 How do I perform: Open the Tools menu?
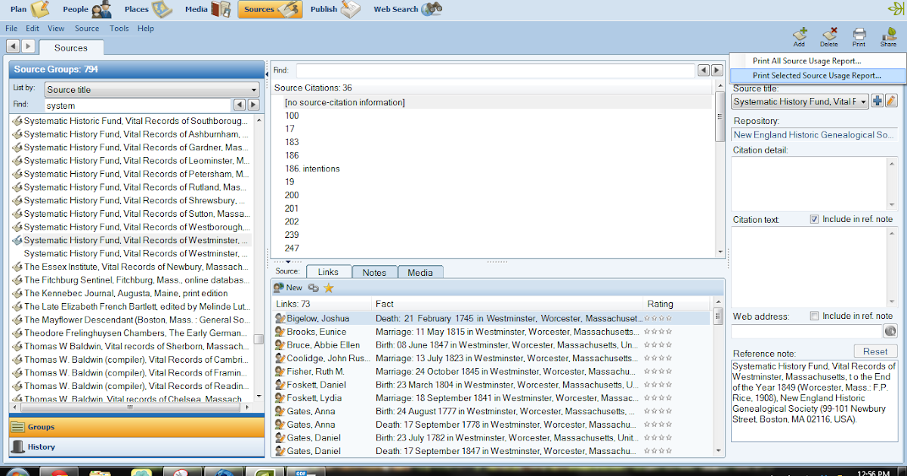[119, 29]
